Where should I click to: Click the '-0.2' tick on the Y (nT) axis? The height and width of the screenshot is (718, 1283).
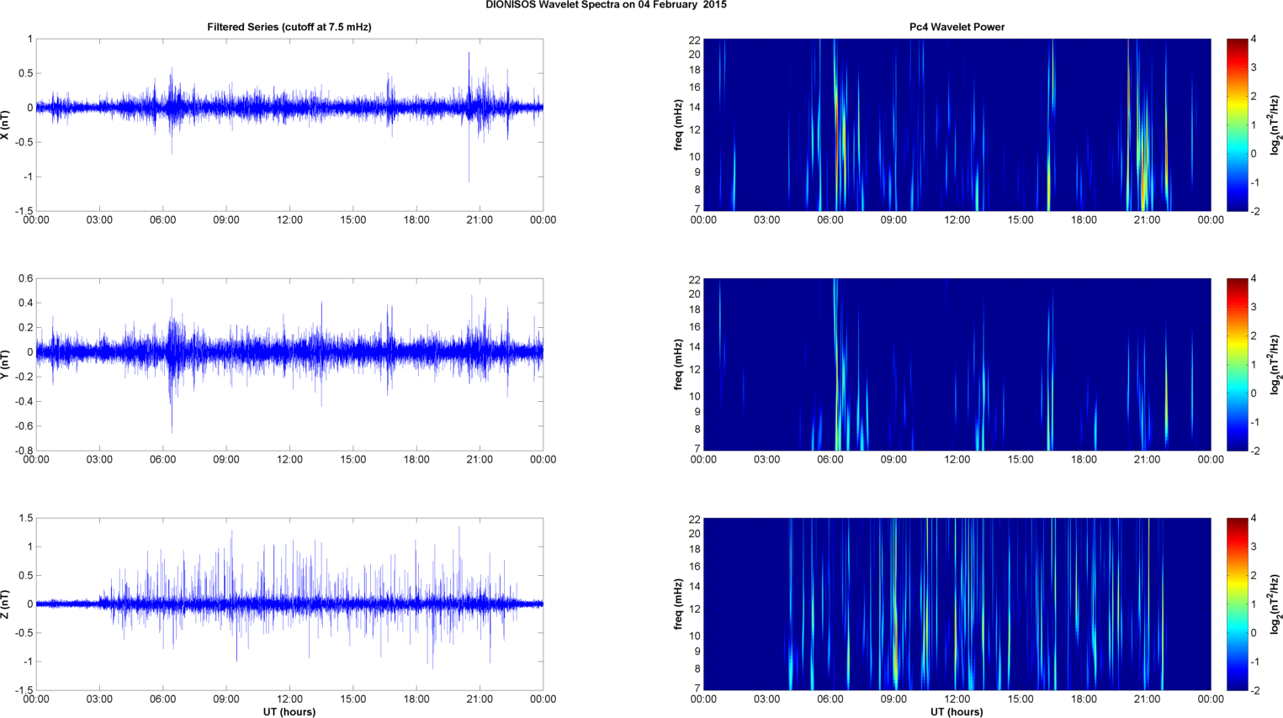pyautogui.click(x=24, y=377)
